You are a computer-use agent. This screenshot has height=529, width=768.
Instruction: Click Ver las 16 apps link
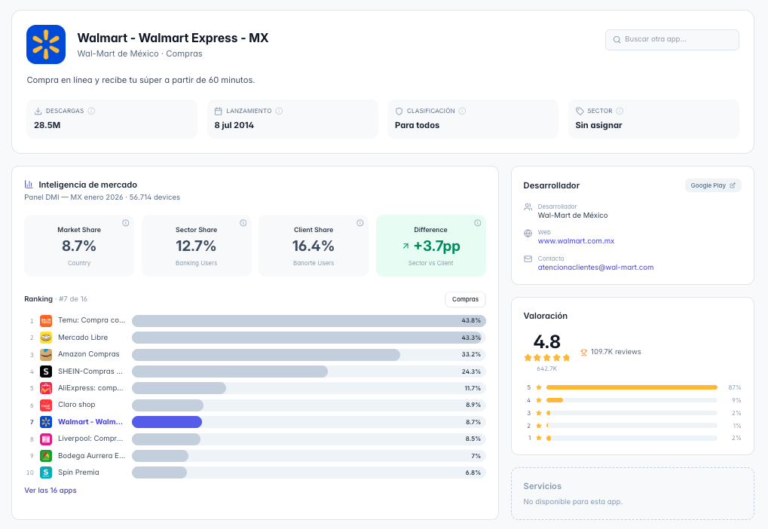point(50,491)
